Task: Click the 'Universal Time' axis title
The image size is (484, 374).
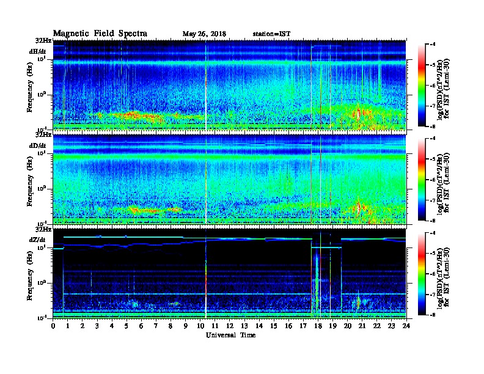Action: (230, 335)
